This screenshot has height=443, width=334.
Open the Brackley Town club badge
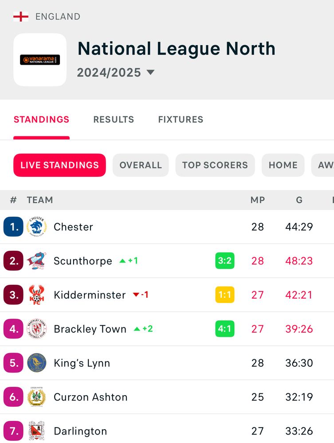tap(37, 329)
